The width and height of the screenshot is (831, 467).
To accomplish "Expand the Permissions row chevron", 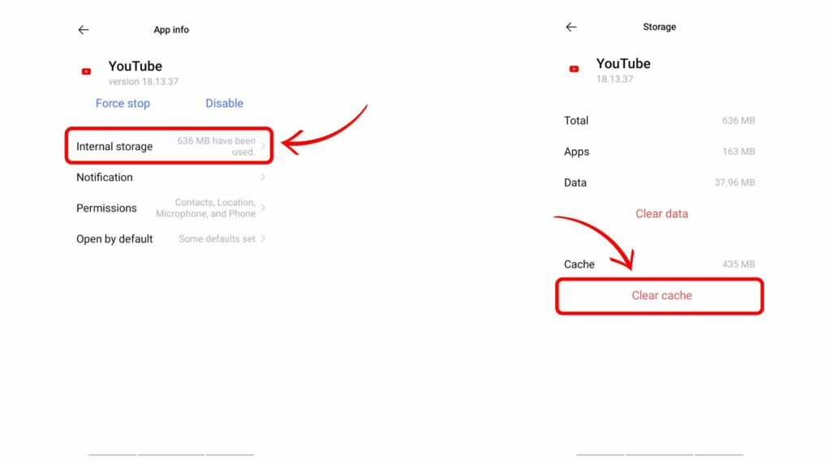I will point(261,208).
